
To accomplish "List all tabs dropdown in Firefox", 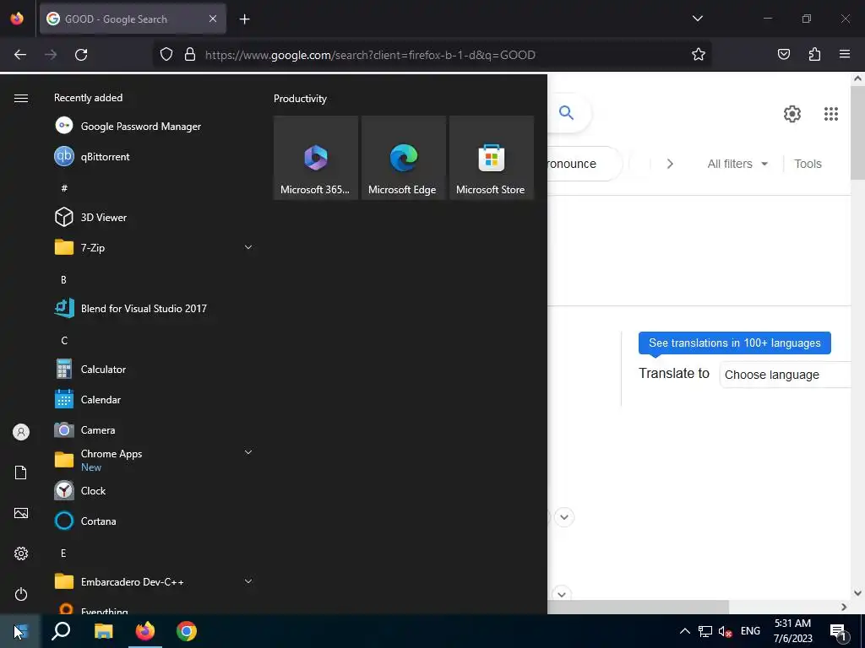I will 697,19.
